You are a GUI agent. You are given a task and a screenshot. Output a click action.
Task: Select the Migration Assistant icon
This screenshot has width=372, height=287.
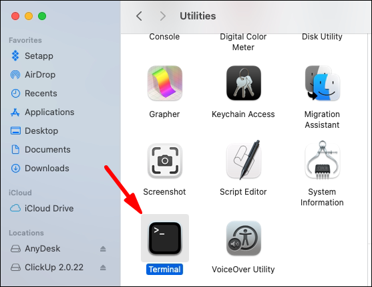(x=323, y=83)
